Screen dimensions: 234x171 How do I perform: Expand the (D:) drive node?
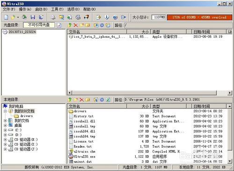5,135
